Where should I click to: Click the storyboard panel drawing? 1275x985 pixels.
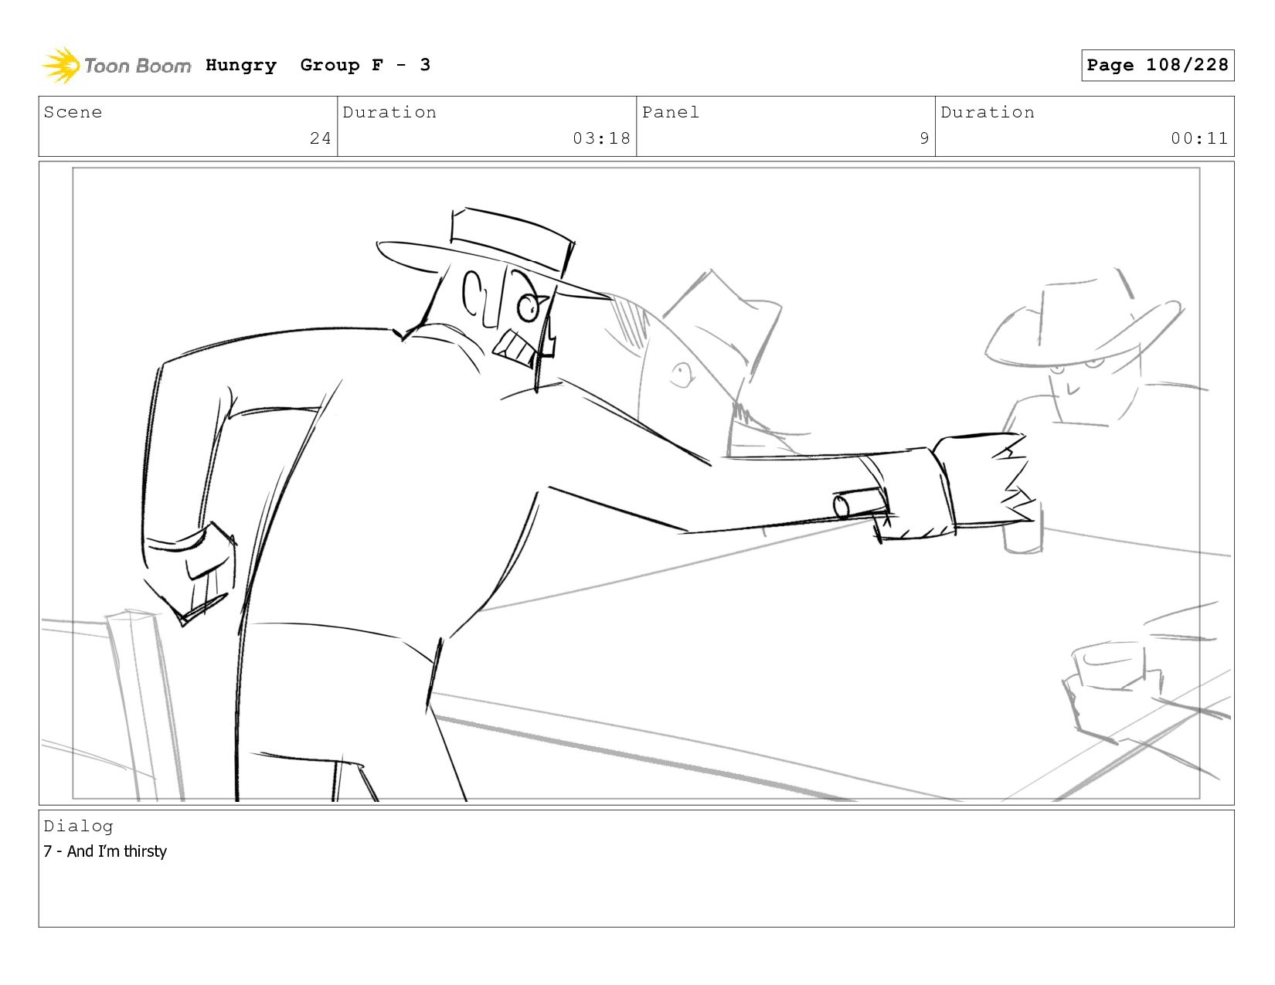pyautogui.click(x=636, y=483)
